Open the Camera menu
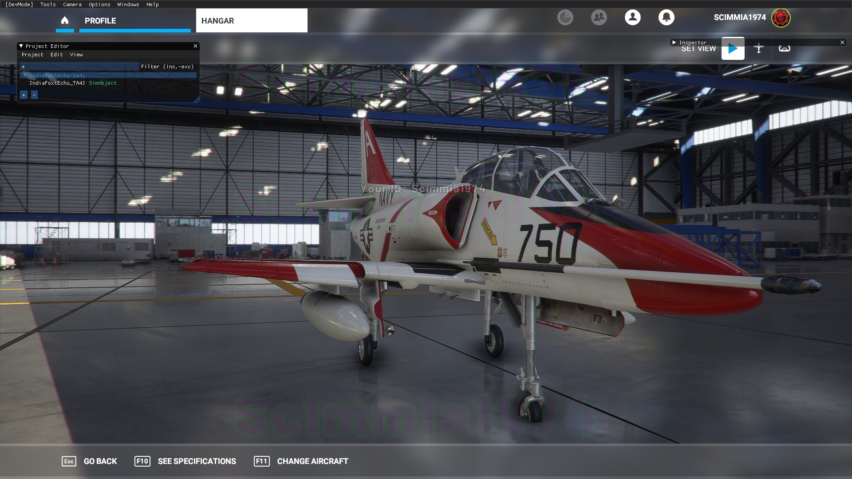Image resolution: width=852 pixels, height=479 pixels. (72, 4)
